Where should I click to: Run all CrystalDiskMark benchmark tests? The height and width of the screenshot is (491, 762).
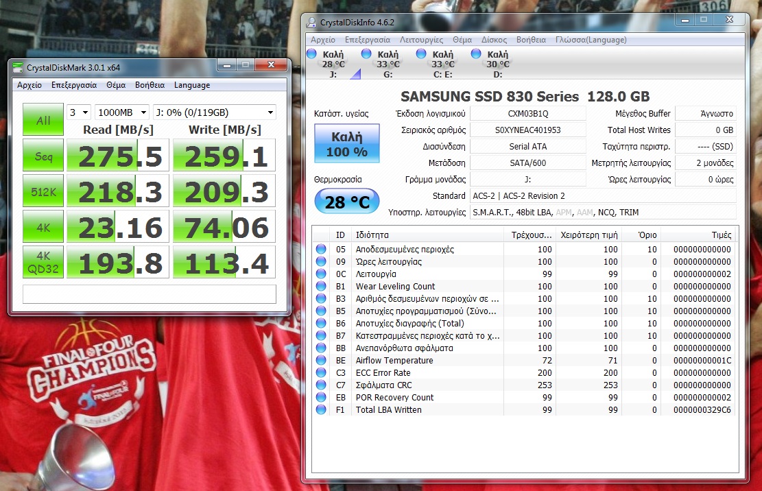click(43, 119)
